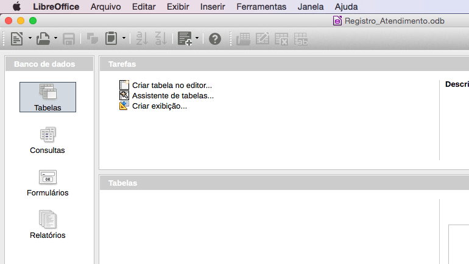Viewport: 469px width, 264px height.
Task: Click the red close window button
Action: tap(9, 21)
